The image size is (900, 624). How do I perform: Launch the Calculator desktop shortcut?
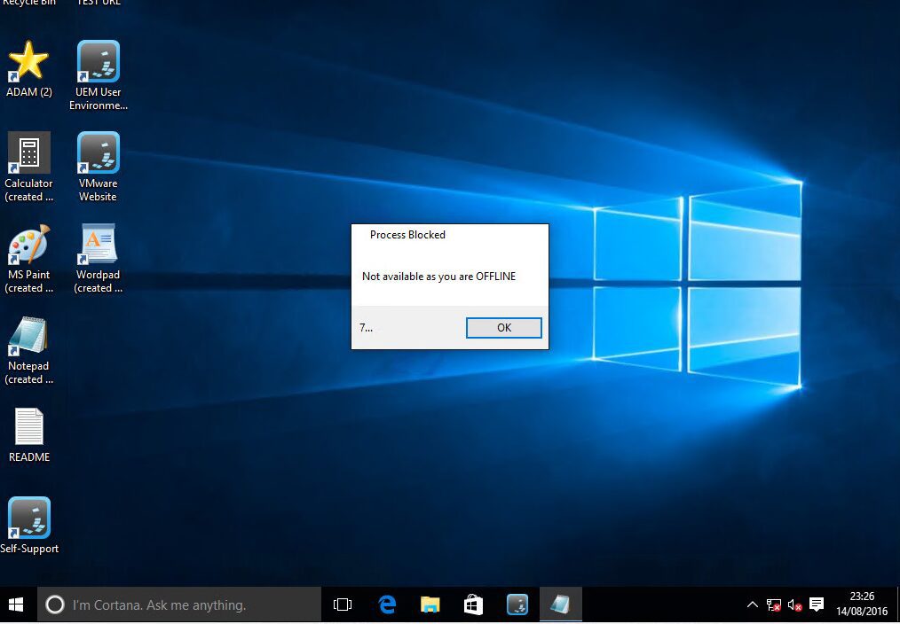(x=28, y=167)
